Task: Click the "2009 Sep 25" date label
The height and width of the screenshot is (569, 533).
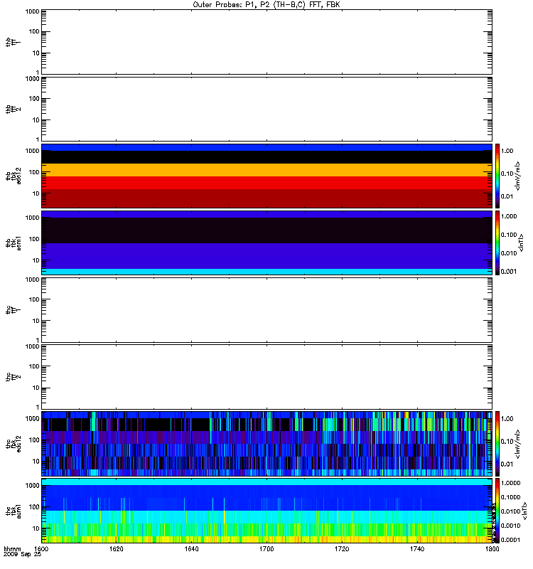Action: 23,554
